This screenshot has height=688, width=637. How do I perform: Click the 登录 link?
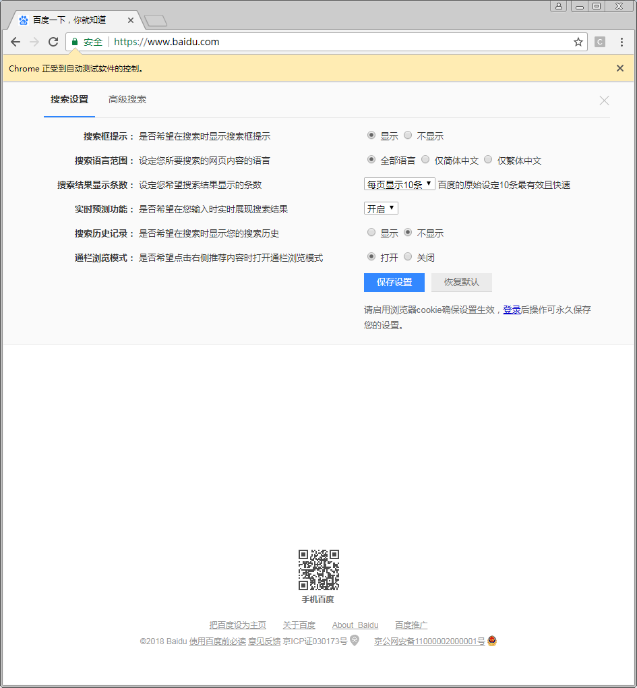tap(512, 310)
